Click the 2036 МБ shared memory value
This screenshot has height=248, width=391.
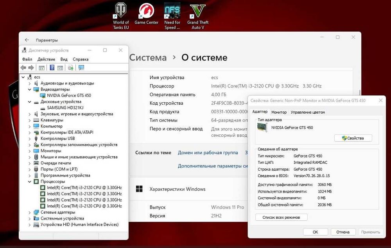325,205
